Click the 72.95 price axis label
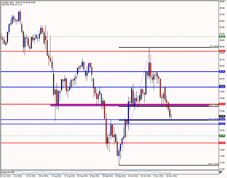The image size is (227, 178). coord(222,156)
